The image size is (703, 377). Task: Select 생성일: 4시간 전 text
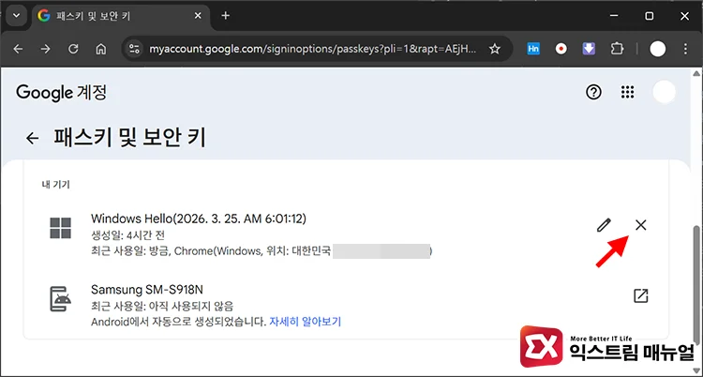click(127, 235)
